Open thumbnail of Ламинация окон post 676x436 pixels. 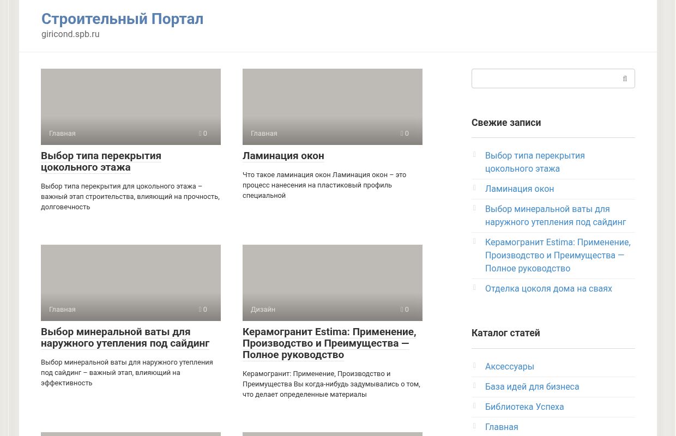333,107
